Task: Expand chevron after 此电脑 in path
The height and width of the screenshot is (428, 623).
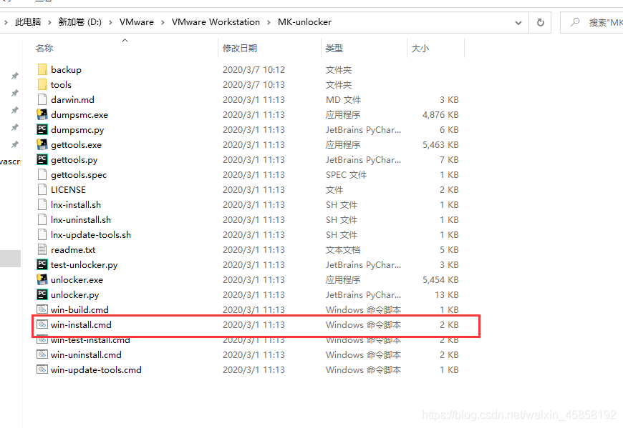Action: point(49,22)
